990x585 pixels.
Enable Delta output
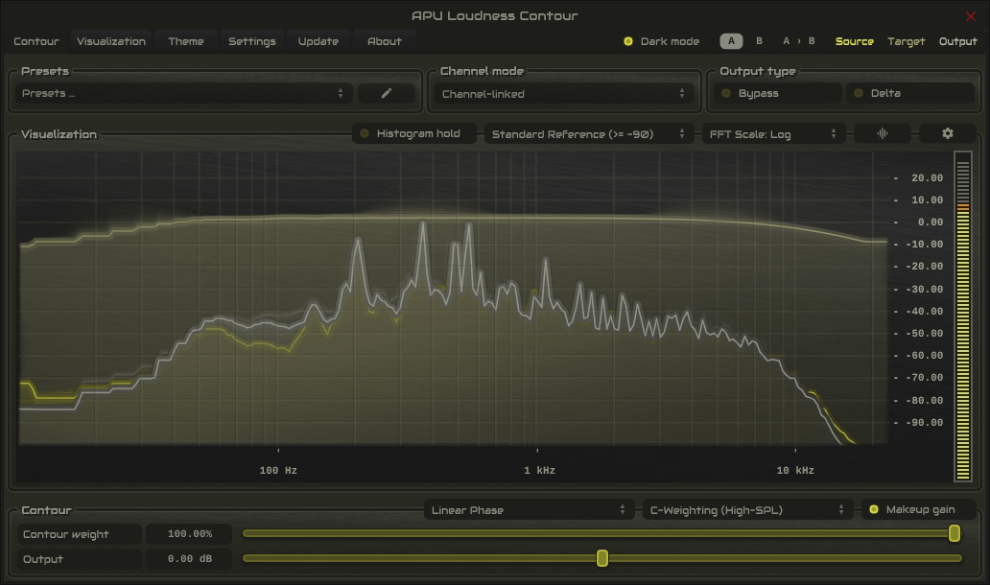[909, 93]
